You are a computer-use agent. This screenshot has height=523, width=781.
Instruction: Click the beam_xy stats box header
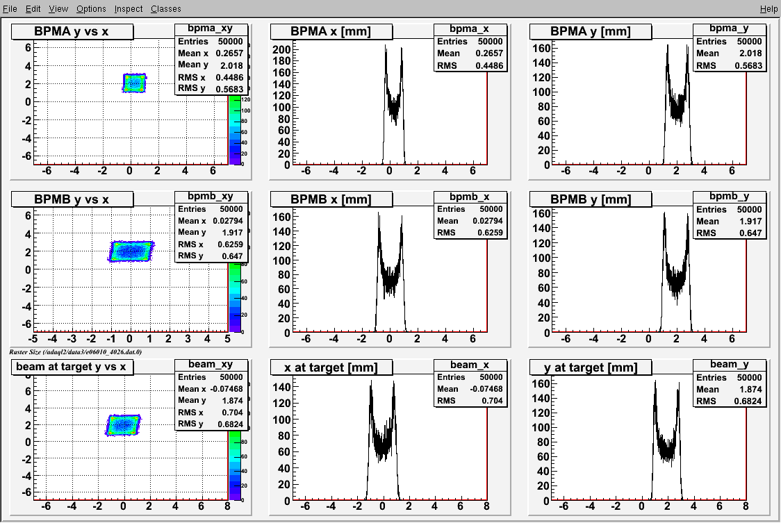pos(211,364)
